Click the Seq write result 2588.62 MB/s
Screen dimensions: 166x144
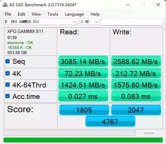(136, 61)
